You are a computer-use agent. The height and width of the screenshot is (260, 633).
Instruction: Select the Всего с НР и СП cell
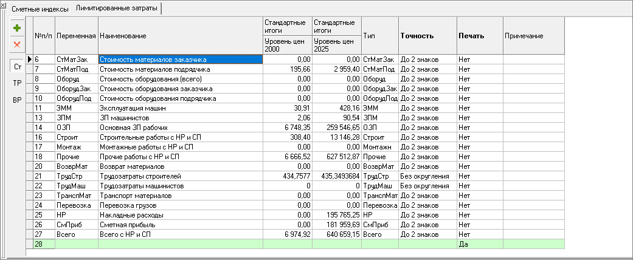point(180,234)
